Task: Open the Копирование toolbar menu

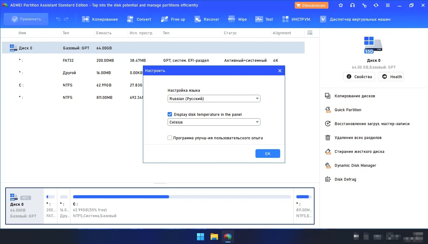Action: [x=100, y=19]
